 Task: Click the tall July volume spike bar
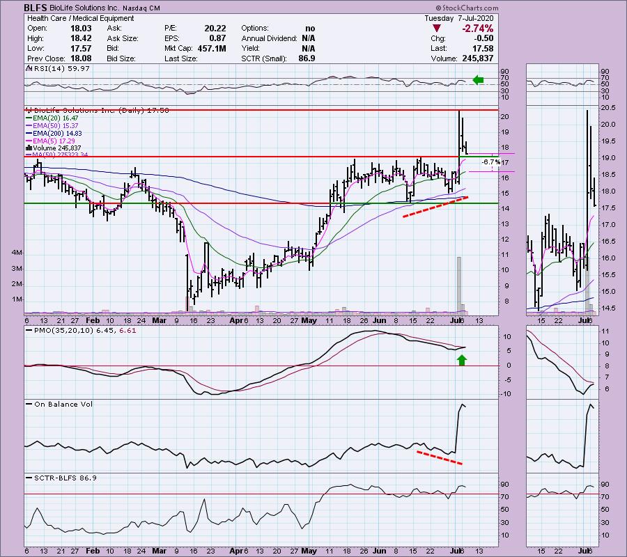pyautogui.click(x=459, y=285)
